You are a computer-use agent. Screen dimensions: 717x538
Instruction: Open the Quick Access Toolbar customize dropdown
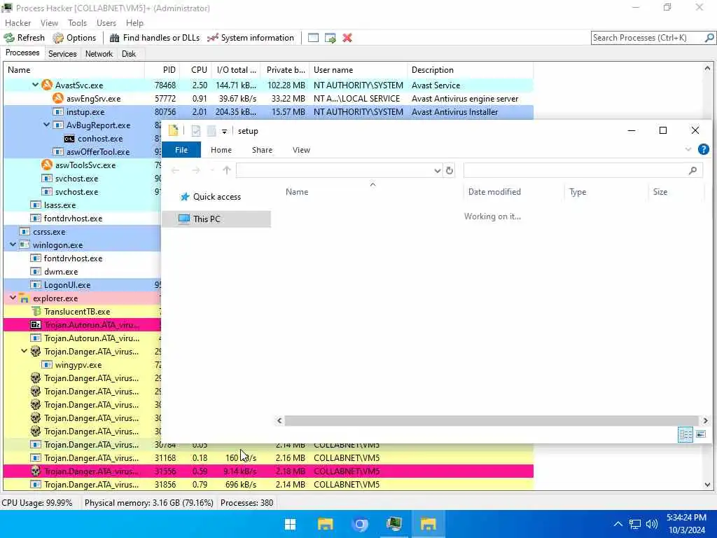pos(224,132)
